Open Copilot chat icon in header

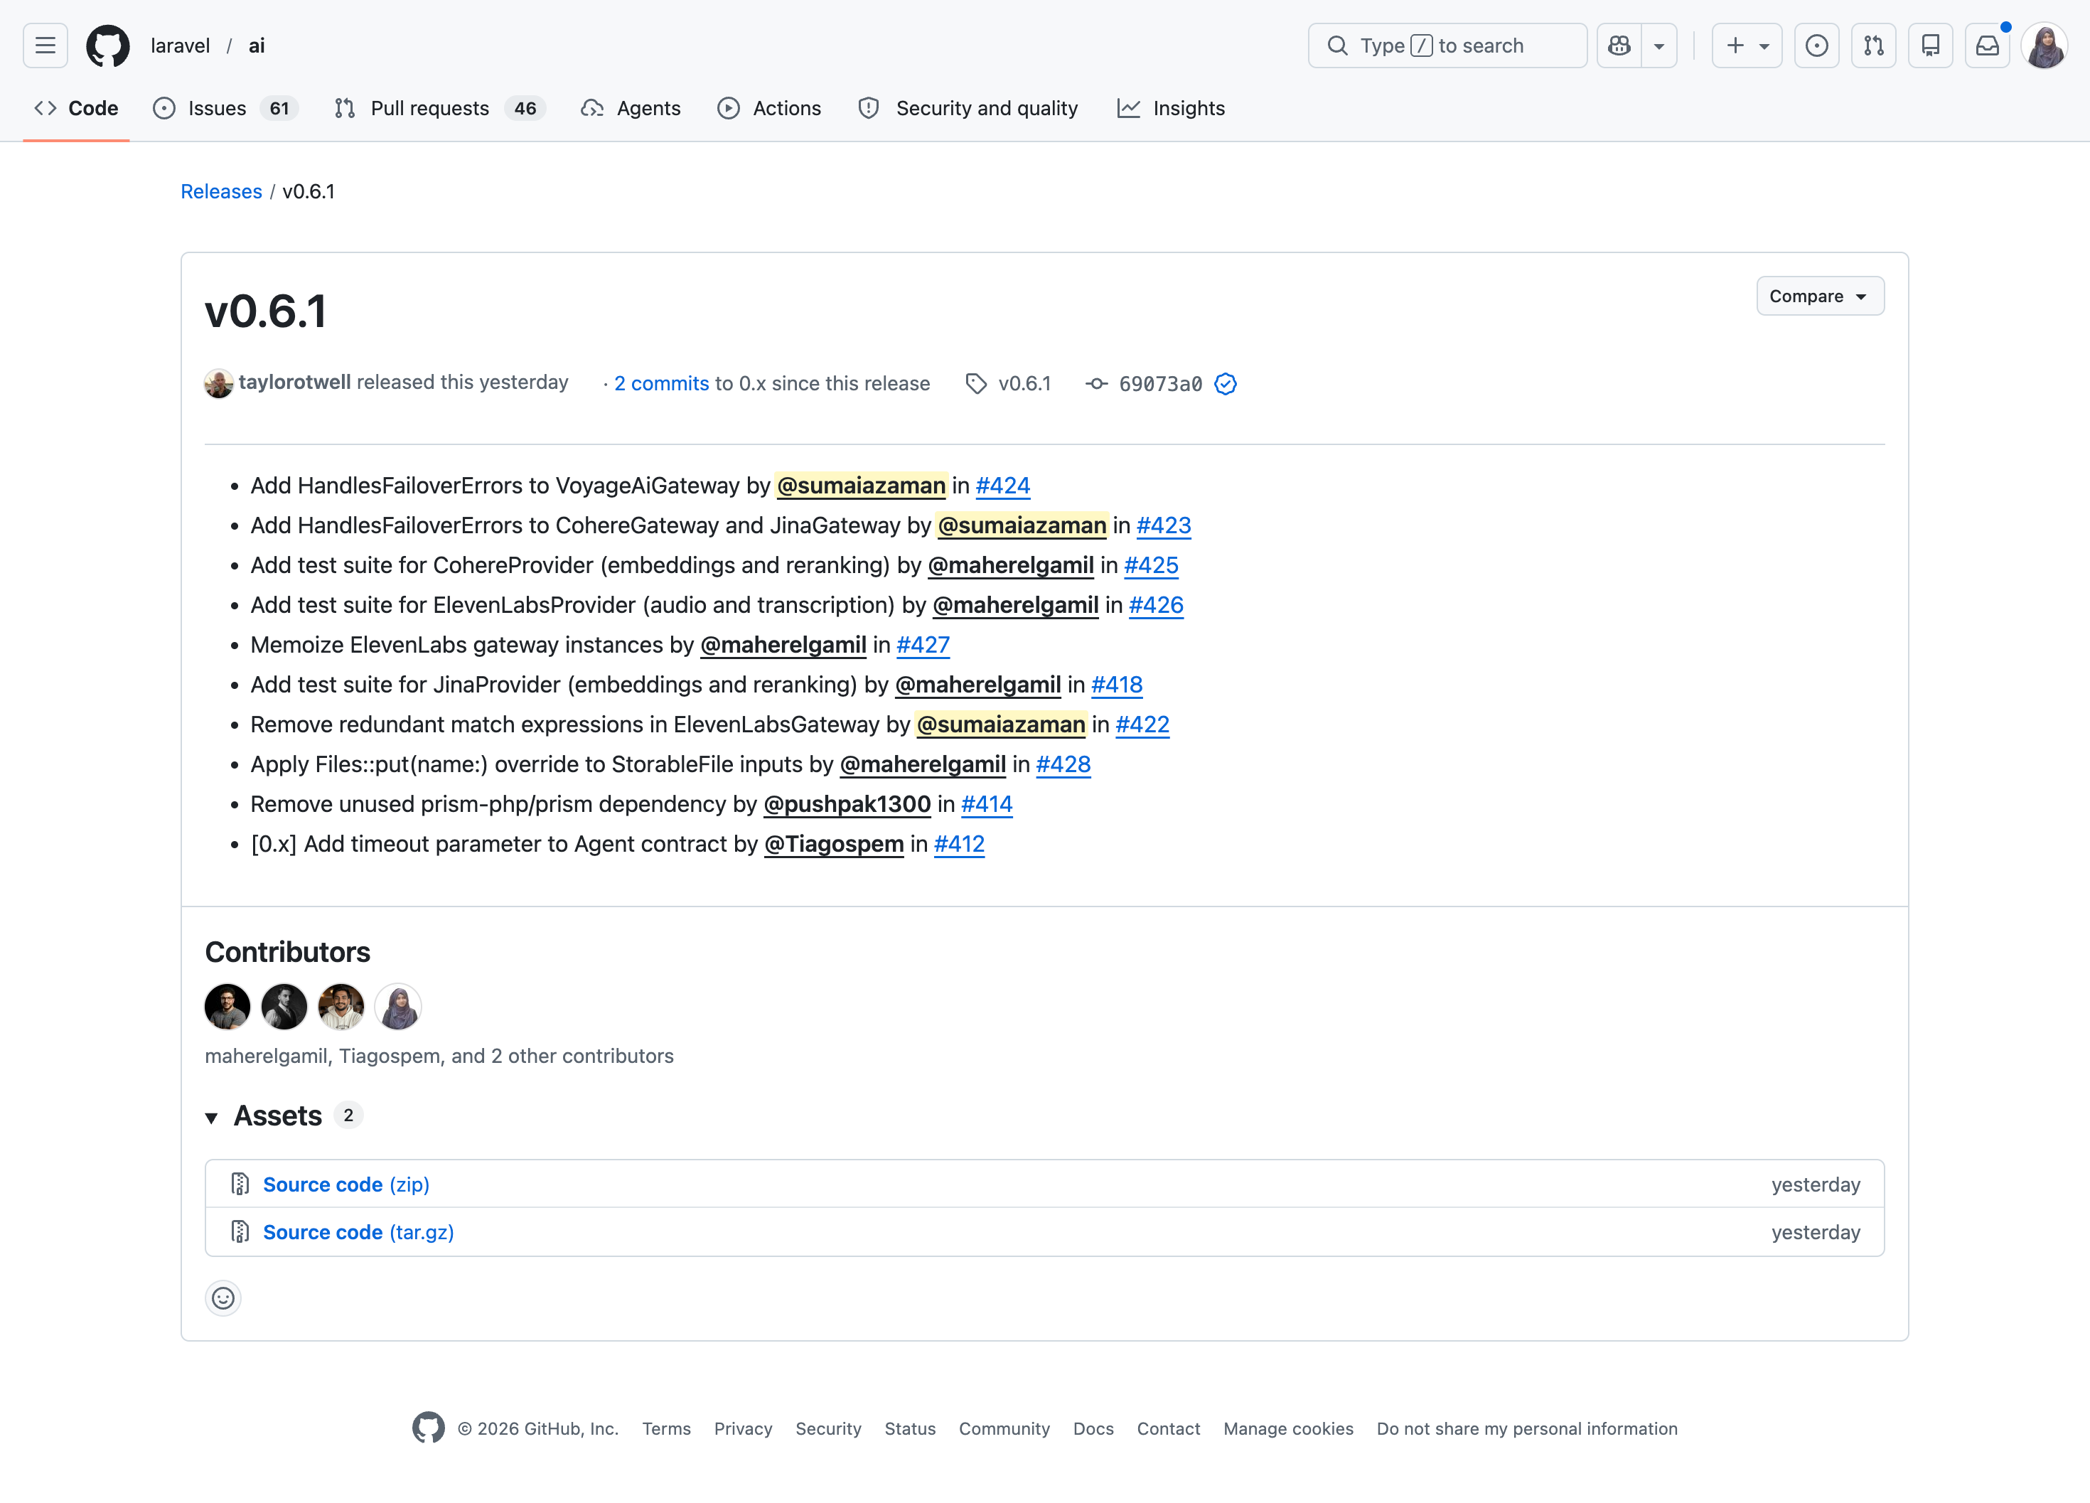(x=1619, y=46)
